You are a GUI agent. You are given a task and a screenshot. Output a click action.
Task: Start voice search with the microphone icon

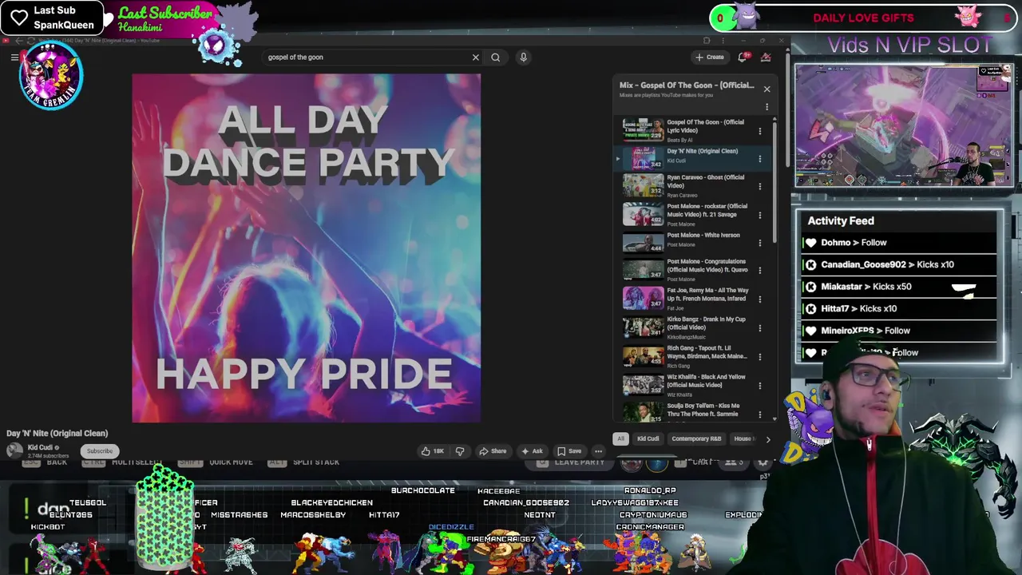click(524, 57)
